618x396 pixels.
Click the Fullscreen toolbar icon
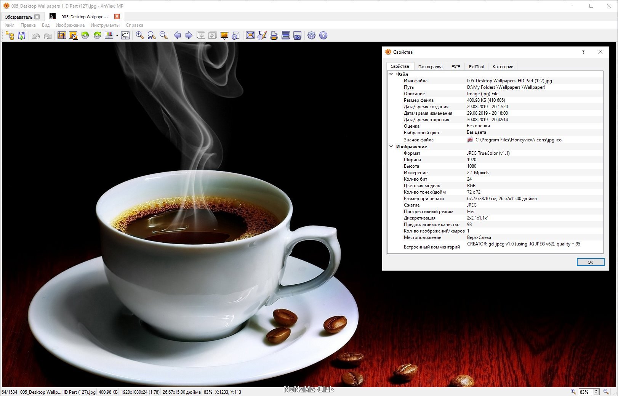click(250, 35)
